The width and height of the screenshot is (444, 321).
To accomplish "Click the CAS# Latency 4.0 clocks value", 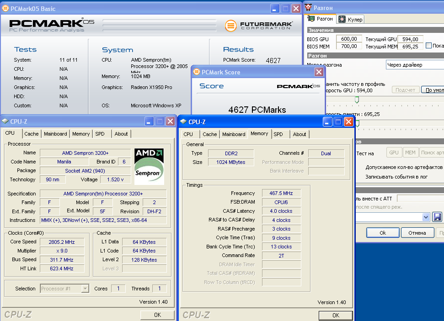I will tap(281, 211).
